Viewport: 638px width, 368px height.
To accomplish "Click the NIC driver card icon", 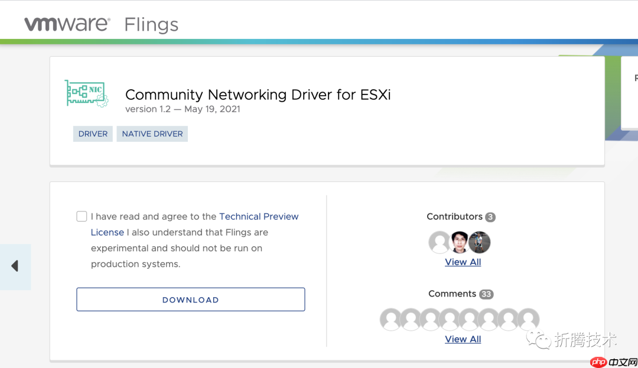I will click(87, 93).
